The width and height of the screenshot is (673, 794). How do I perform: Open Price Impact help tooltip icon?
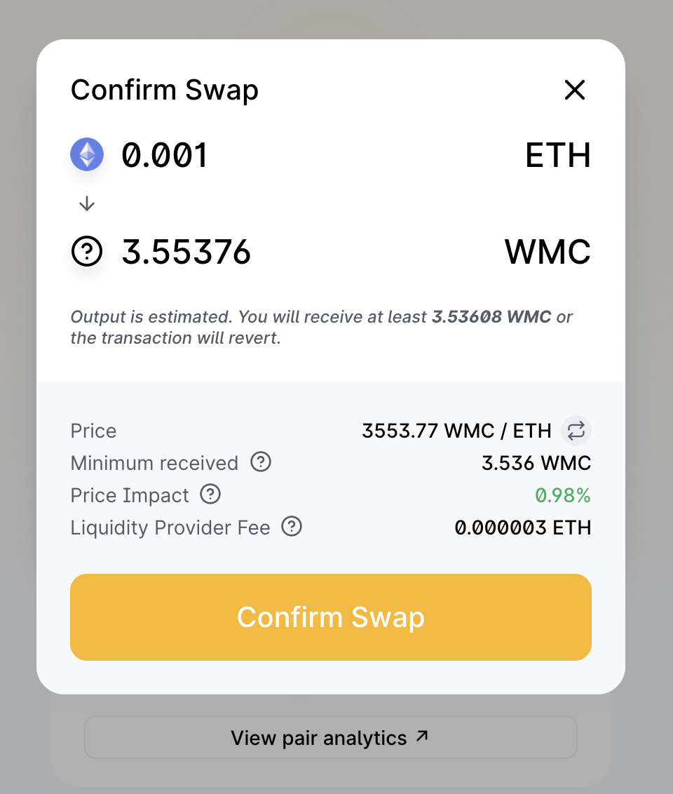point(210,494)
